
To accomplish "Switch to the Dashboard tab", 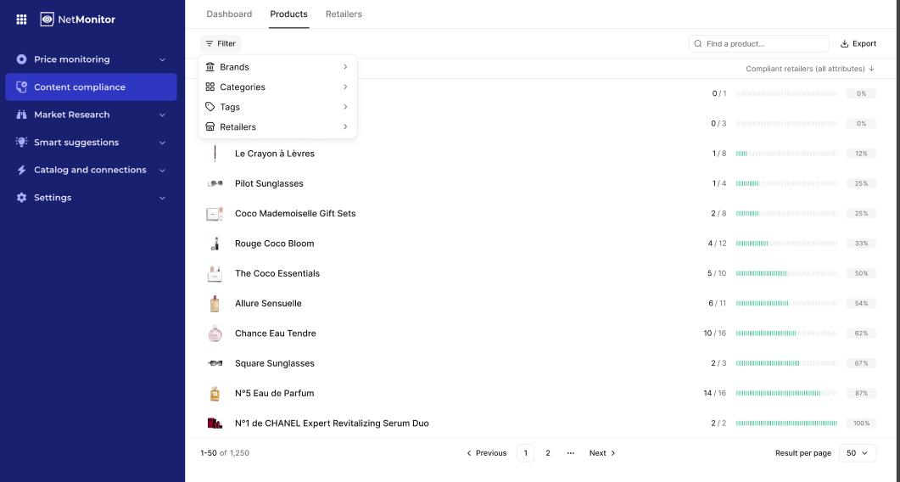I will [x=229, y=14].
